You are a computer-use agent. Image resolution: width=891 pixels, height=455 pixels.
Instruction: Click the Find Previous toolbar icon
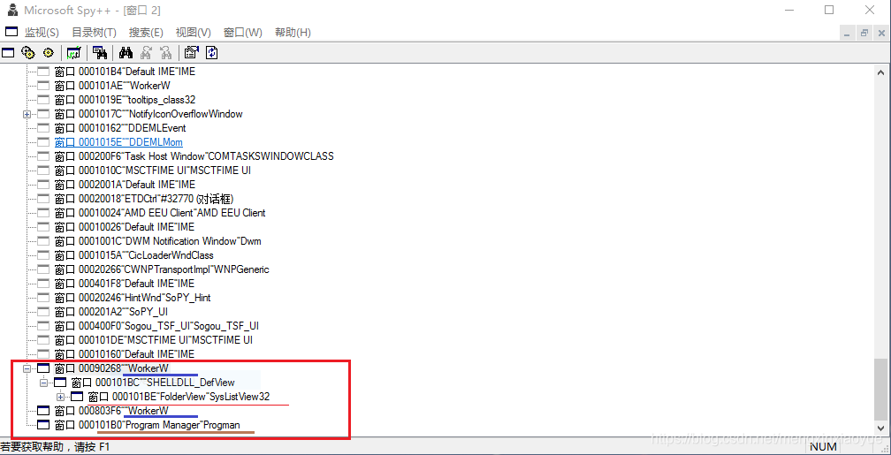(x=166, y=53)
